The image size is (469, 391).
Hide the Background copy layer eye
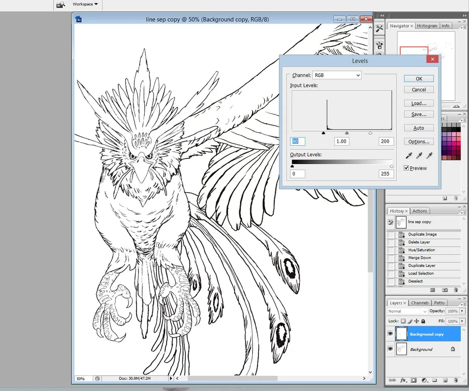390,334
